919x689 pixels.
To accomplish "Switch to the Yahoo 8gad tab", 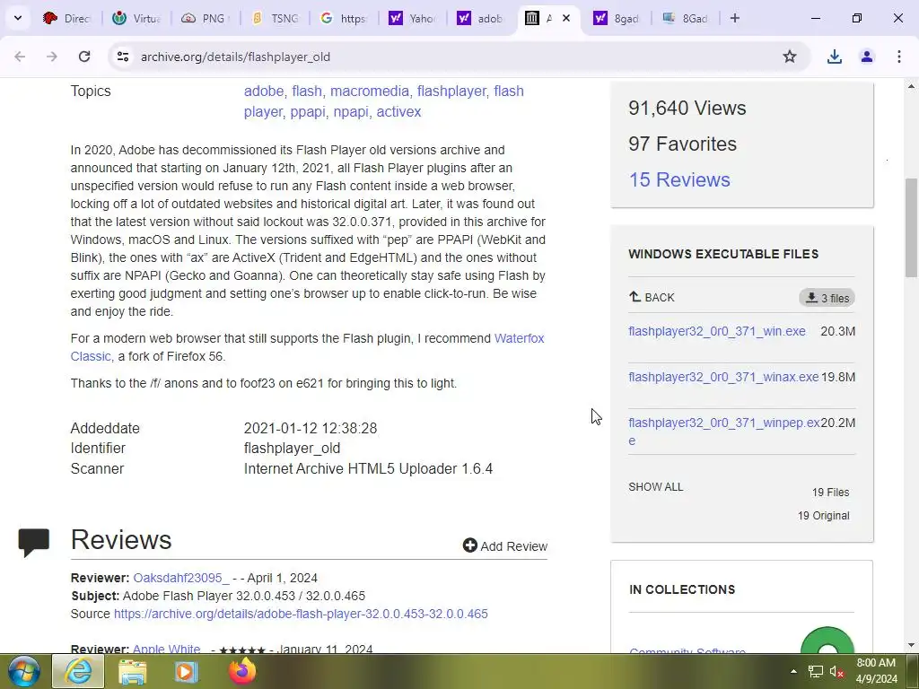I will (x=616, y=18).
